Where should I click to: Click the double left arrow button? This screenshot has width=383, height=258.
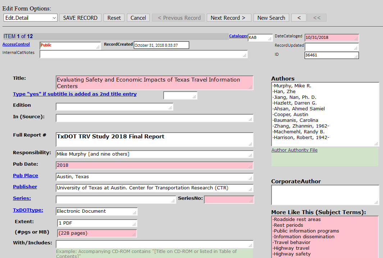pyautogui.click(x=316, y=18)
